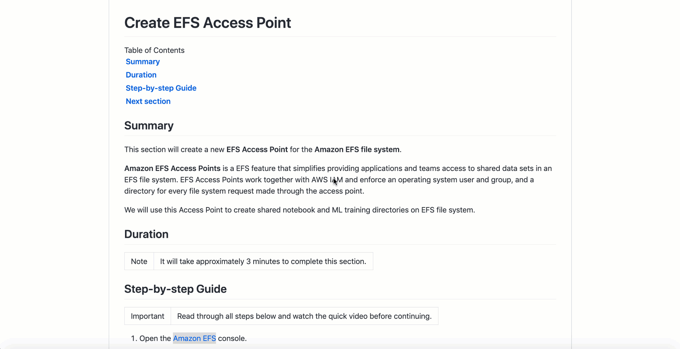Screen dimensions: 680x349
Task: Open the Amazon EFS console link
Action: [x=194, y=338]
